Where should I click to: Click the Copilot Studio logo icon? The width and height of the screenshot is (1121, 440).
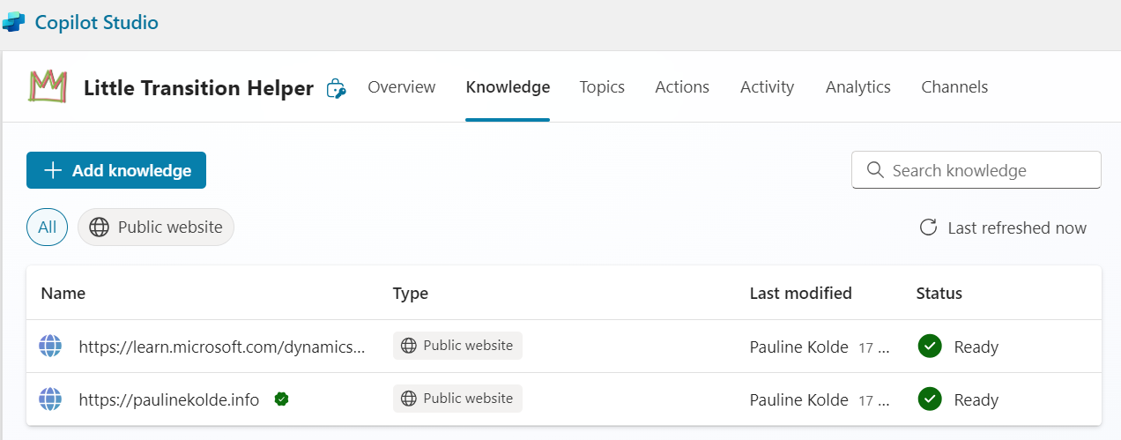(x=13, y=22)
